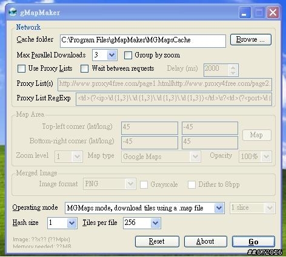Click the Max Parallel Downloads label
This screenshot has width=286, height=257.
point(51,55)
